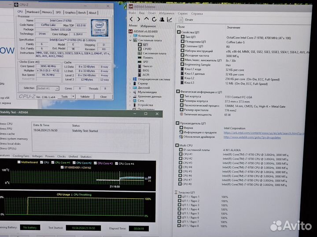This screenshot has height=237, width=317.
Task: Open Системная плата sub-item in tree
Action: [152, 53]
